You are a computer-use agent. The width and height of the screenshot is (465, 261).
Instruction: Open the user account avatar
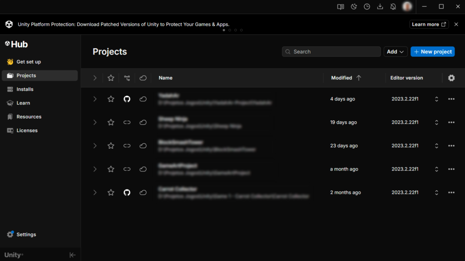(407, 6)
